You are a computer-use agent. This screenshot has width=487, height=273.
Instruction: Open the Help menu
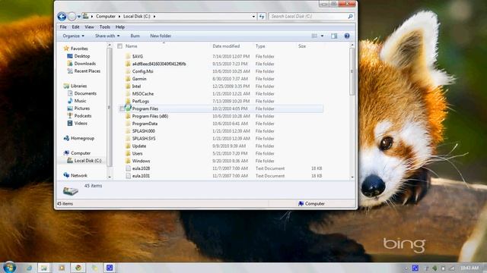[120, 27]
